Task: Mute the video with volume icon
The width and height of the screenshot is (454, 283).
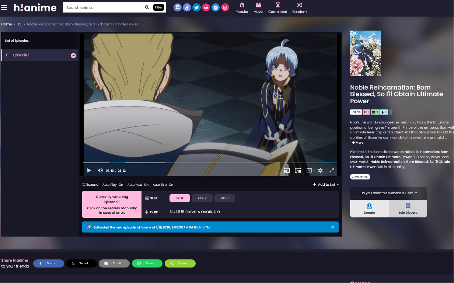Action: pos(100,171)
